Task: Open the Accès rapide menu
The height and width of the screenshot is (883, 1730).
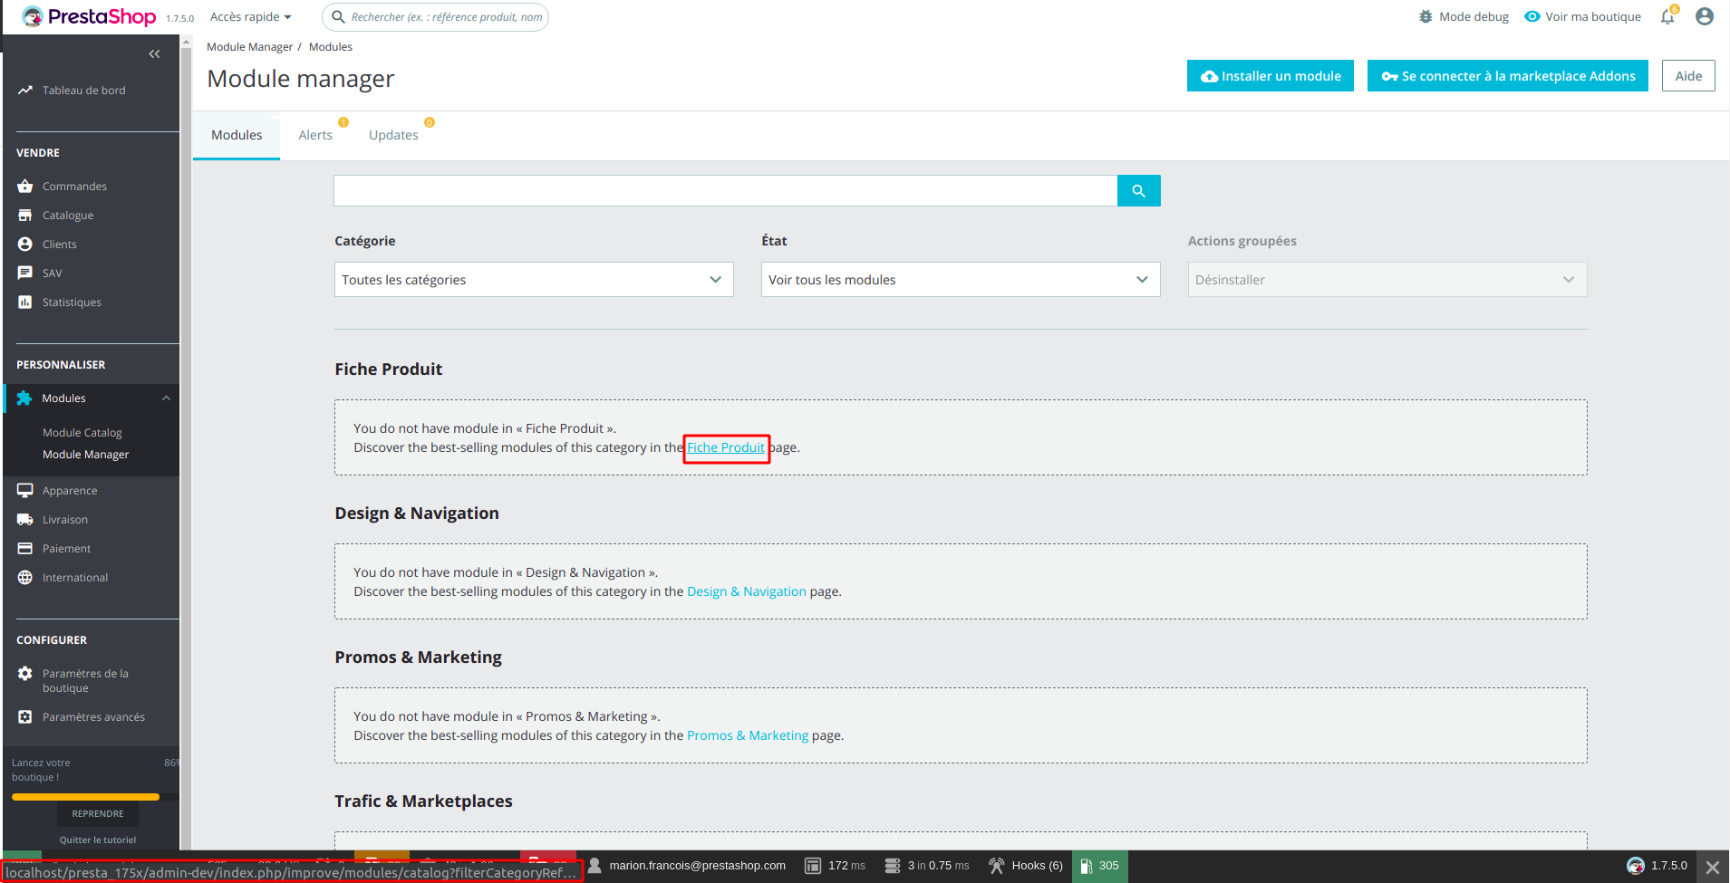Action: (250, 15)
